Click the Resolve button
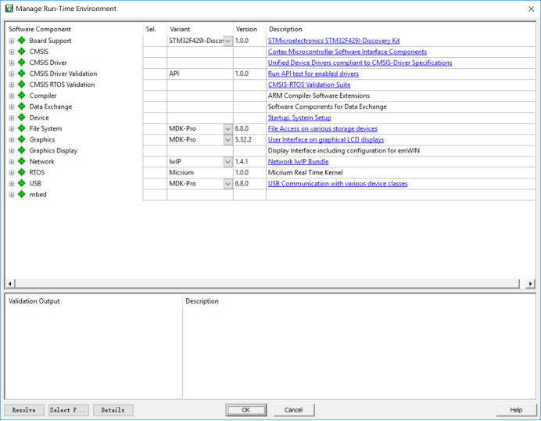 click(x=24, y=410)
